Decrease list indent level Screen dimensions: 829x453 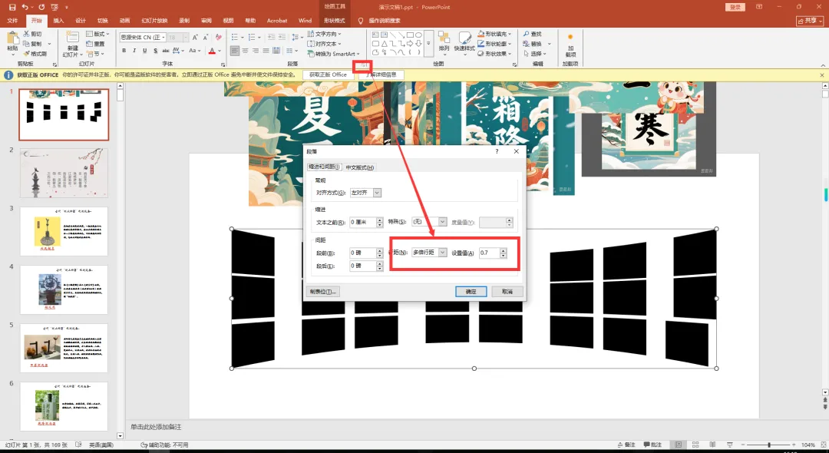point(271,37)
